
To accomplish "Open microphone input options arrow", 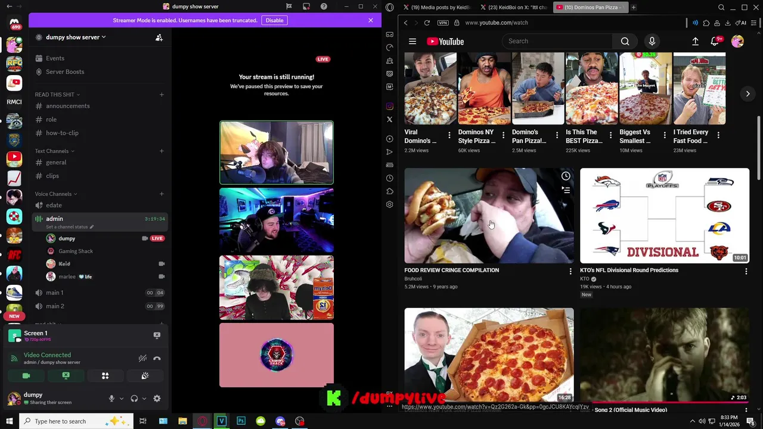I will (122, 399).
